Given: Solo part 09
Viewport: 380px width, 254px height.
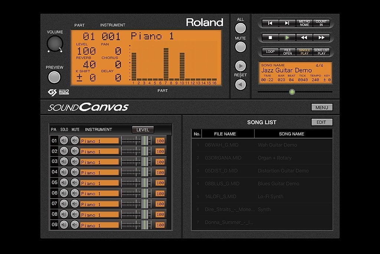Looking at the screenshot, I should 64,225.
